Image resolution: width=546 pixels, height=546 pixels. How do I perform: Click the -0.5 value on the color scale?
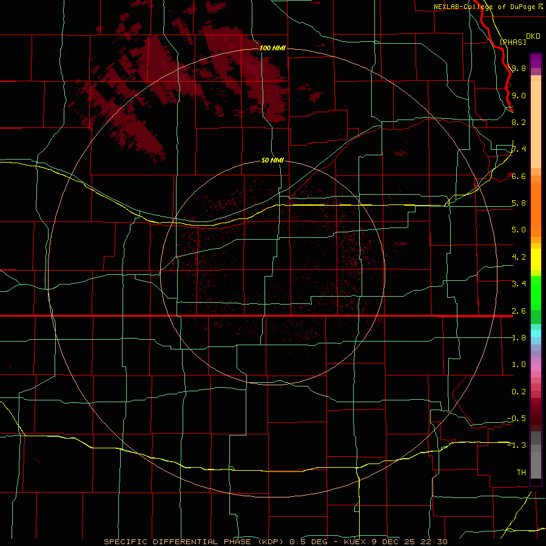tap(516, 419)
